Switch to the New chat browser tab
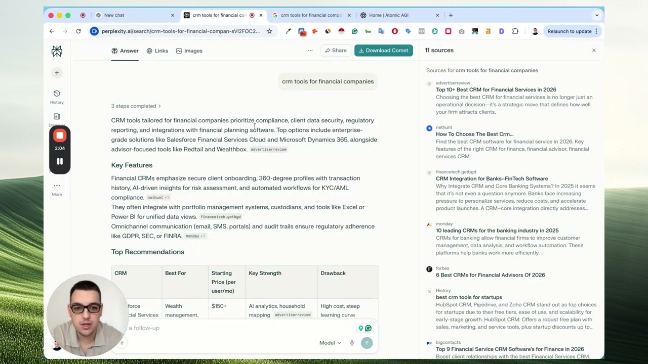The width and height of the screenshot is (648, 364). click(x=134, y=15)
